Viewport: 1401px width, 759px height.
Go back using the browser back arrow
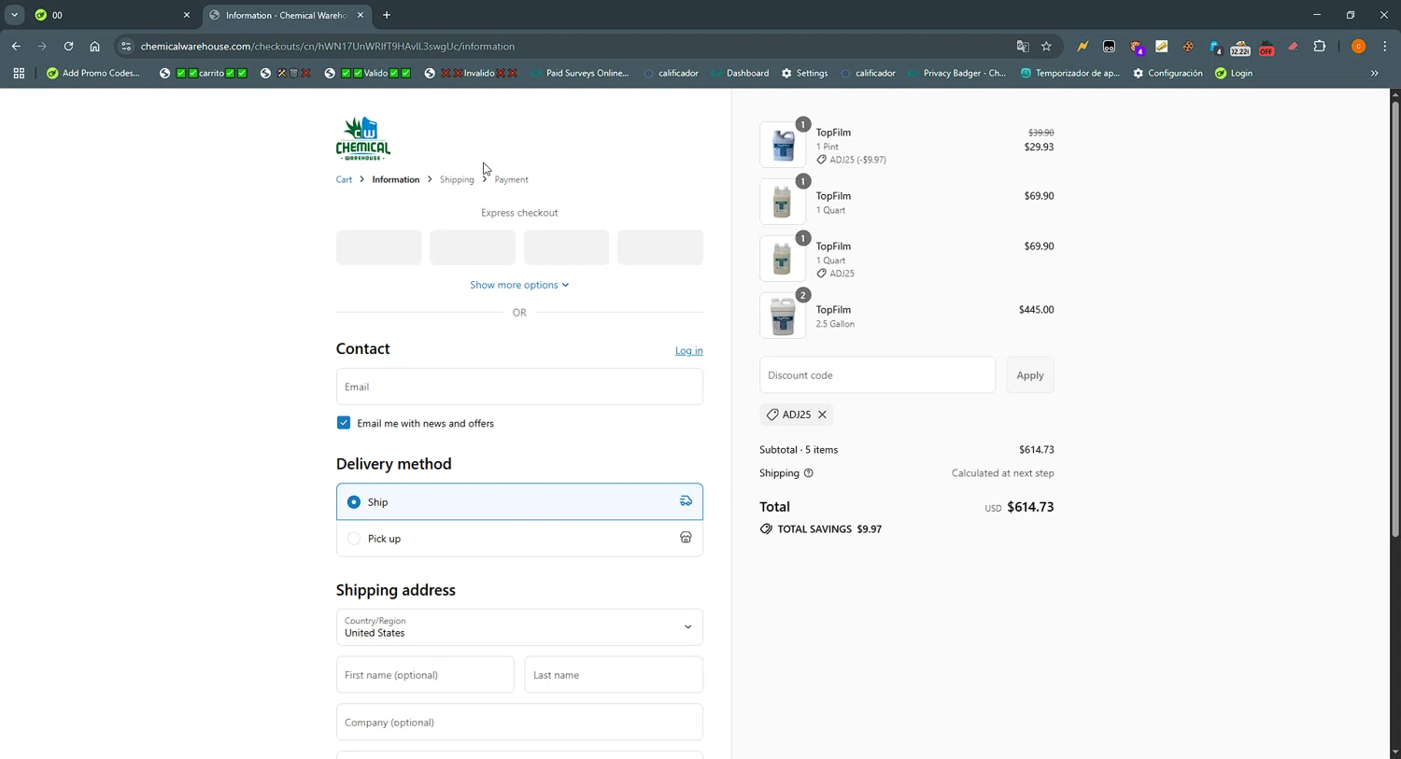(x=16, y=46)
